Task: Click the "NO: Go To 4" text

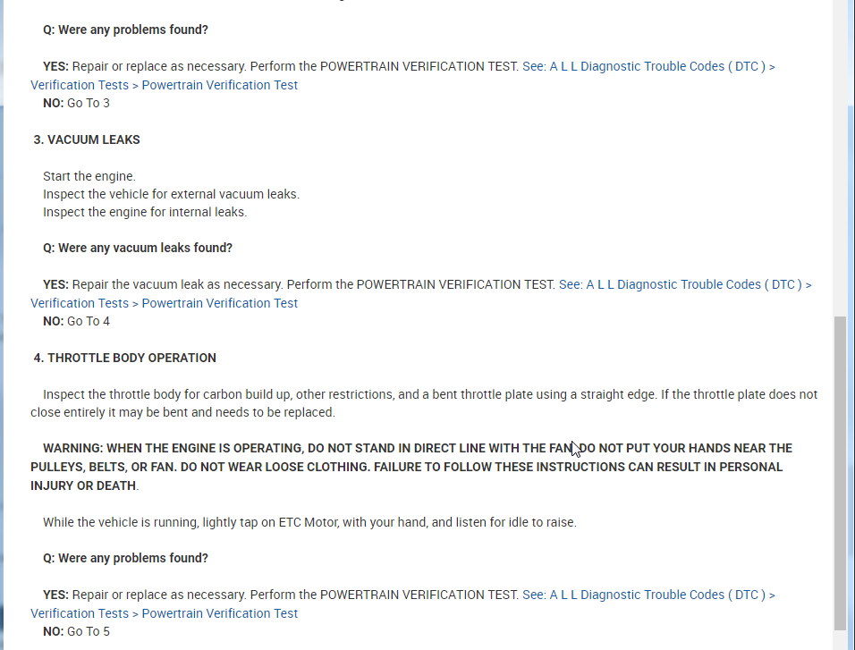Action: (76, 321)
